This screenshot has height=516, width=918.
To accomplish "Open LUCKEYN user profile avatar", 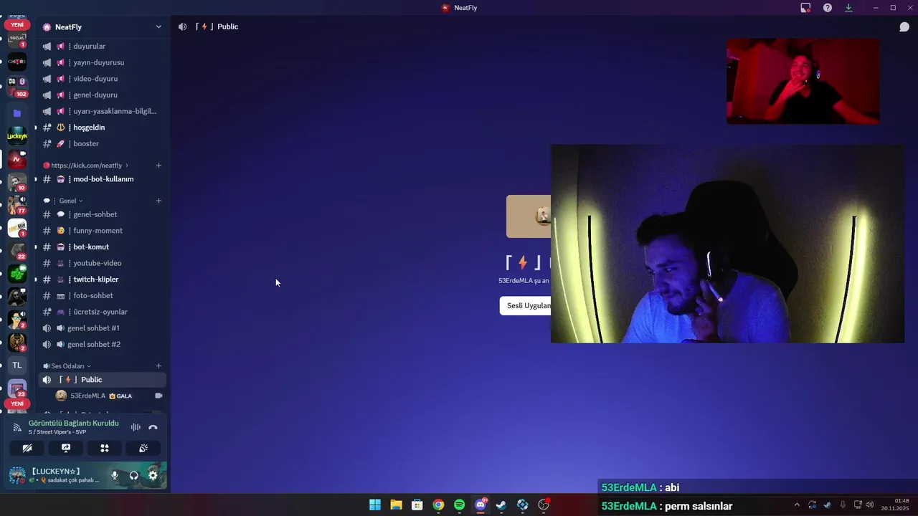I will click(x=17, y=475).
